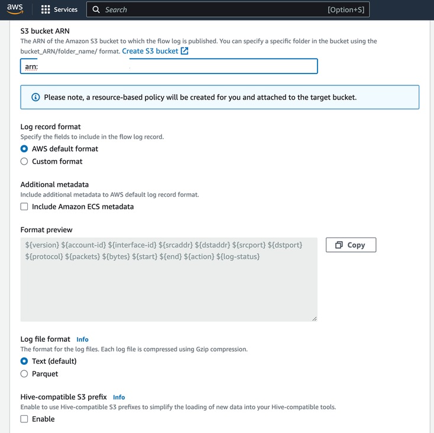Click the Additional metadata heading
Screen dimensions: 434x433
(x=54, y=185)
